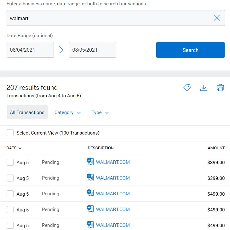
Task: Open the tag transactions icon
Action: tap(187, 88)
